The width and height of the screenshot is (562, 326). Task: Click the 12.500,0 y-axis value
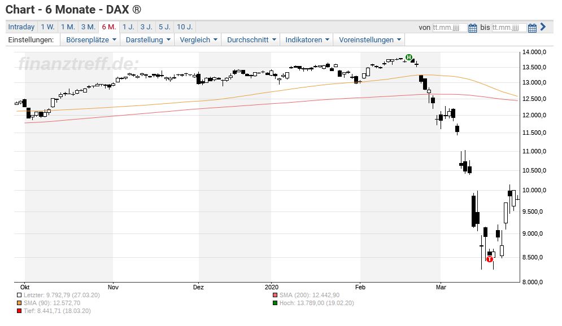pyautogui.click(x=534, y=99)
